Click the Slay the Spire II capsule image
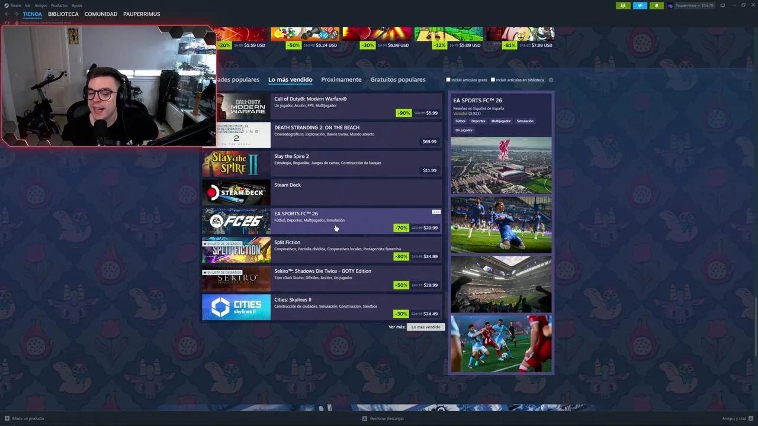The image size is (758, 426). click(236, 164)
